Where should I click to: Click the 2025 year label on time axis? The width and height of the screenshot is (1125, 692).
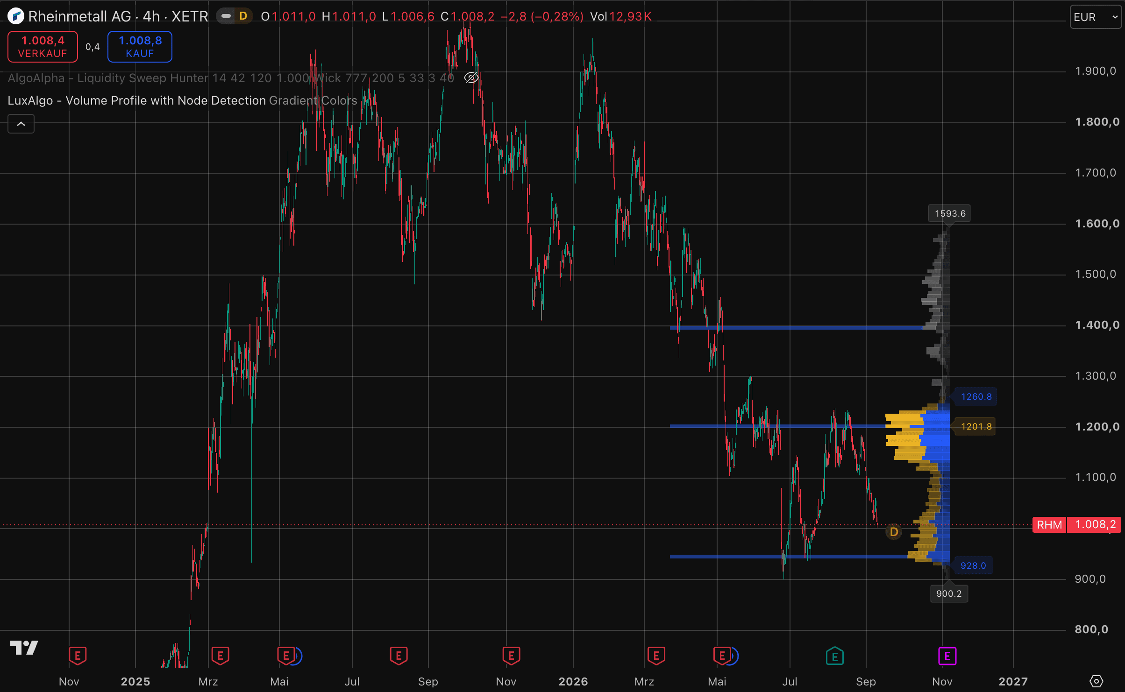pyautogui.click(x=135, y=682)
